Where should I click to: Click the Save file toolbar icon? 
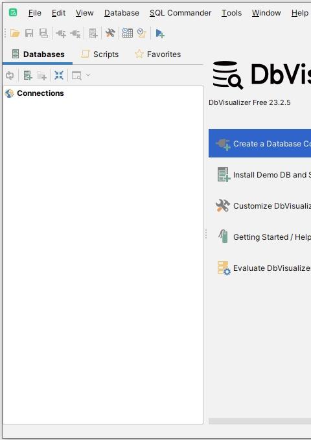tap(29, 34)
